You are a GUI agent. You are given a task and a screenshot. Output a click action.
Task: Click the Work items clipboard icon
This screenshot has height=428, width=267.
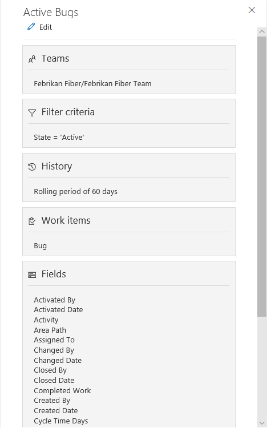coord(32,221)
